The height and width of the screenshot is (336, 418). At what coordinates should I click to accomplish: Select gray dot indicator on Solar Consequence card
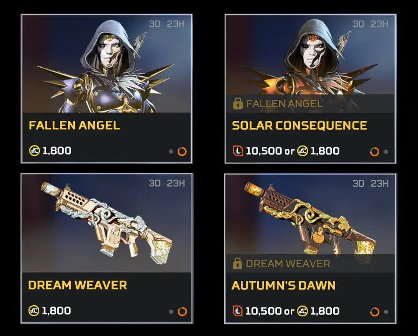(x=386, y=152)
